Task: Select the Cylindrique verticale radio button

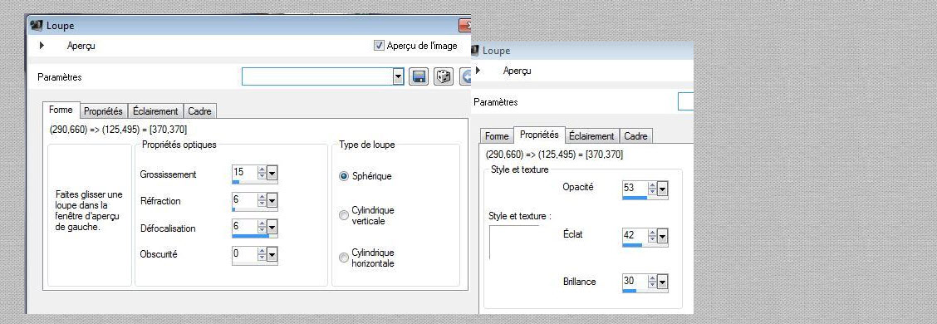Action: pos(344,216)
